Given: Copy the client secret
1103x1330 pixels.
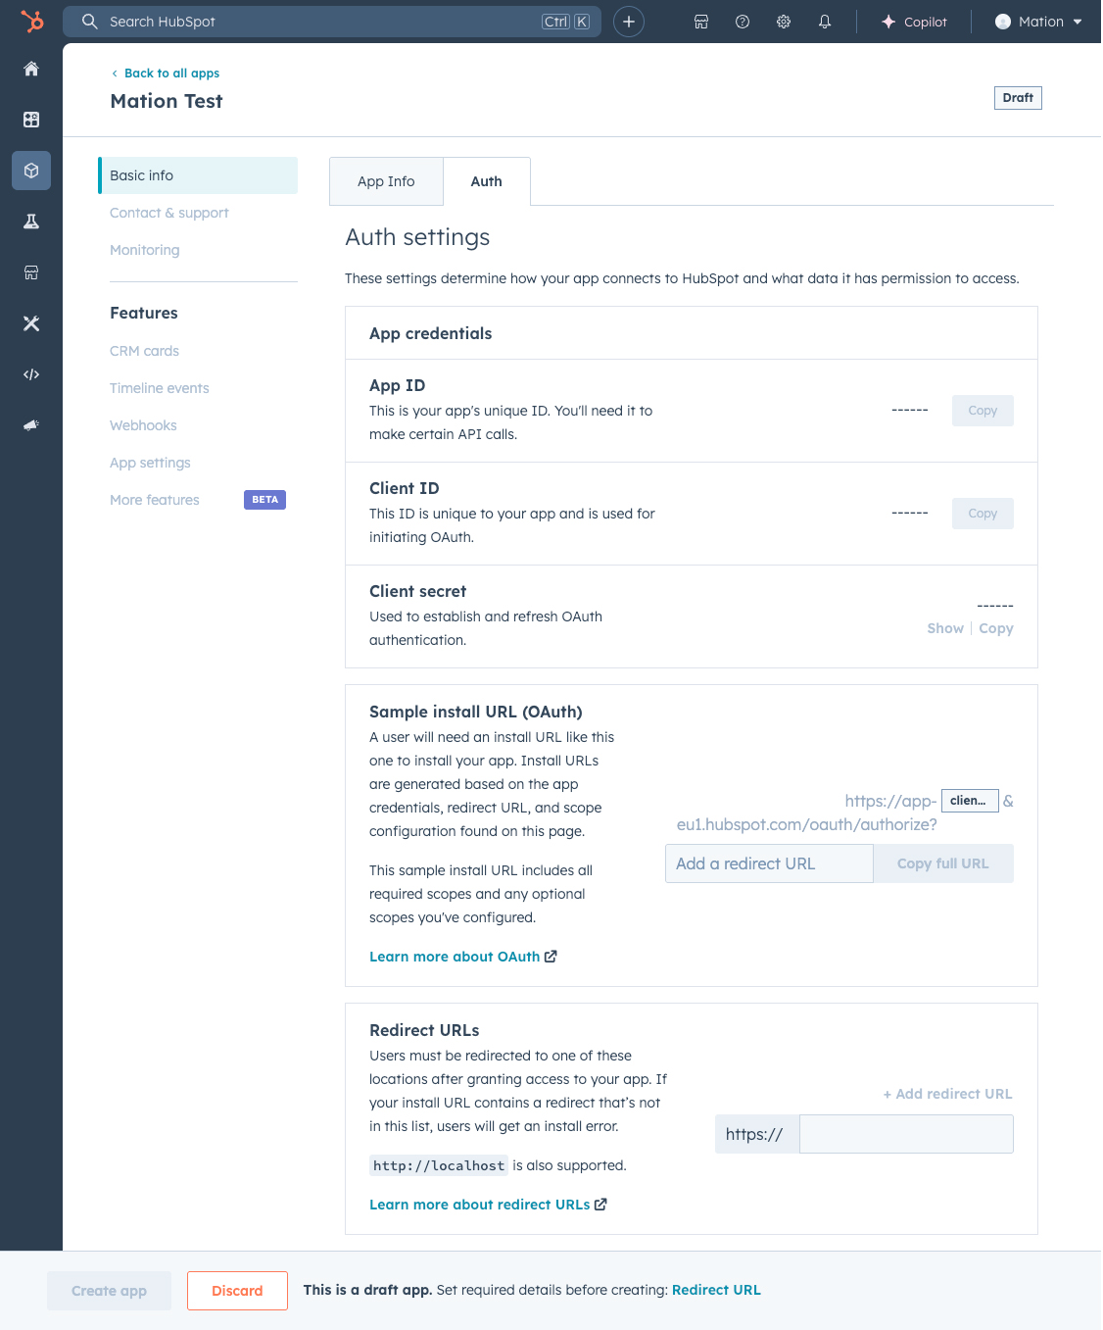Looking at the screenshot, I should 996,628.
